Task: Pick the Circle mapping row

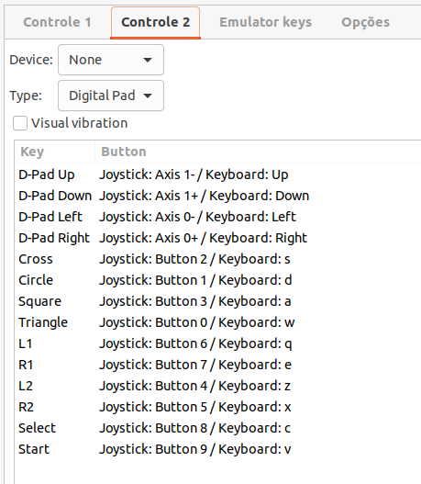Action: 218,280
